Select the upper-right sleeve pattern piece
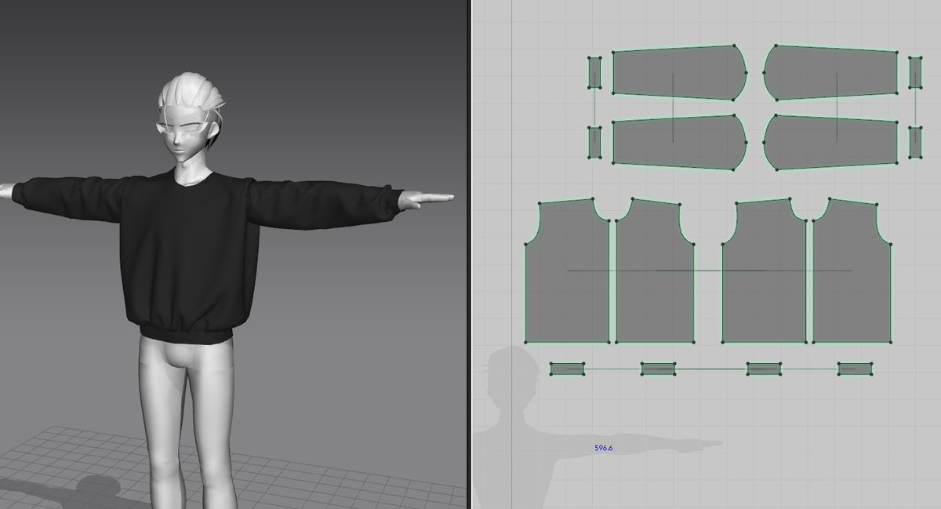This screenshot has width=941, height=509. pyautogui.click(x=831, y=73)
